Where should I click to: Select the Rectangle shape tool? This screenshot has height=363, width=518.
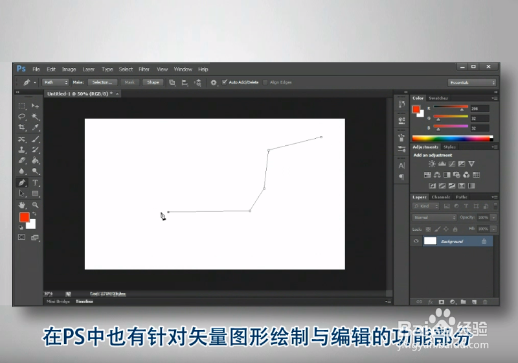[35, 193]
